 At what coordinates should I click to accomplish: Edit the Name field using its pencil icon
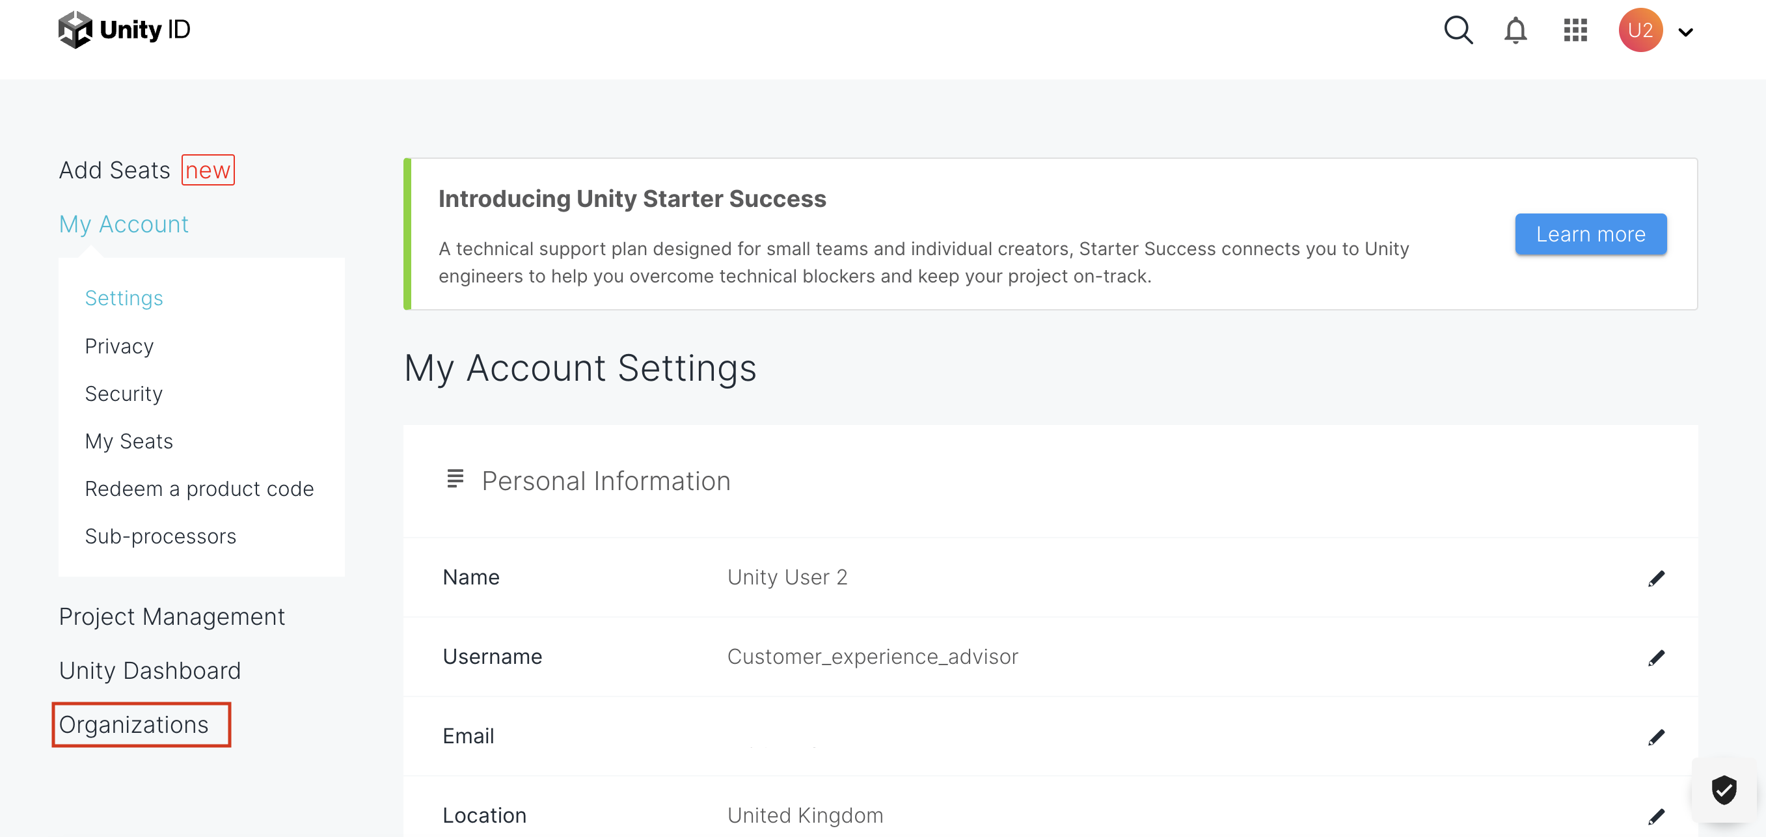tap(1657, 577)
